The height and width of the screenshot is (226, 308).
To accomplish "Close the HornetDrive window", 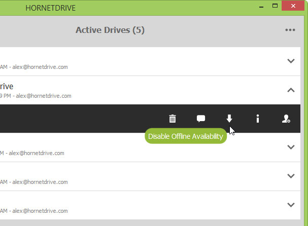I will [x=293, y=6].
